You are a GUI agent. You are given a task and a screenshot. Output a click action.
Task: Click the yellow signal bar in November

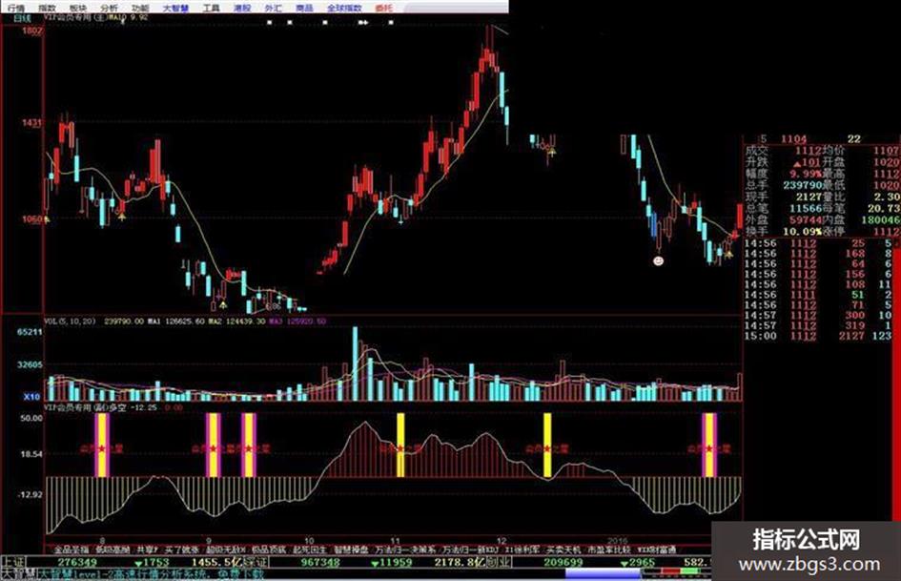coord(399,446)
